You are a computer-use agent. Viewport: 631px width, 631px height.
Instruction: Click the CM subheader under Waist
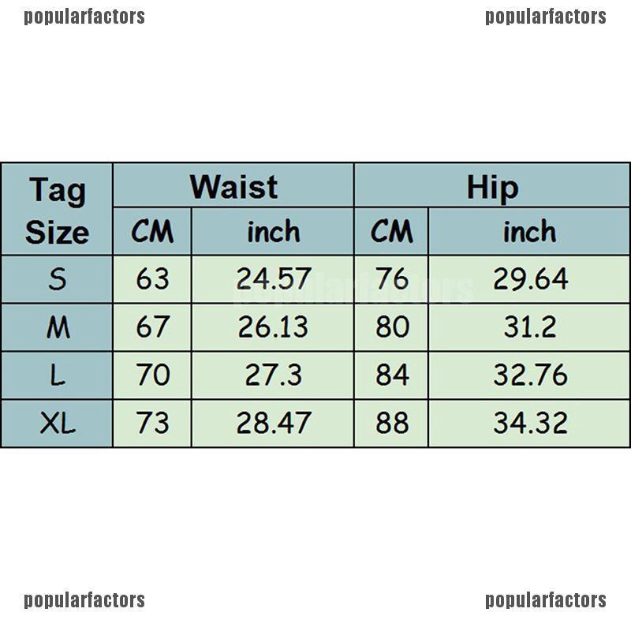tap(152, 232)
